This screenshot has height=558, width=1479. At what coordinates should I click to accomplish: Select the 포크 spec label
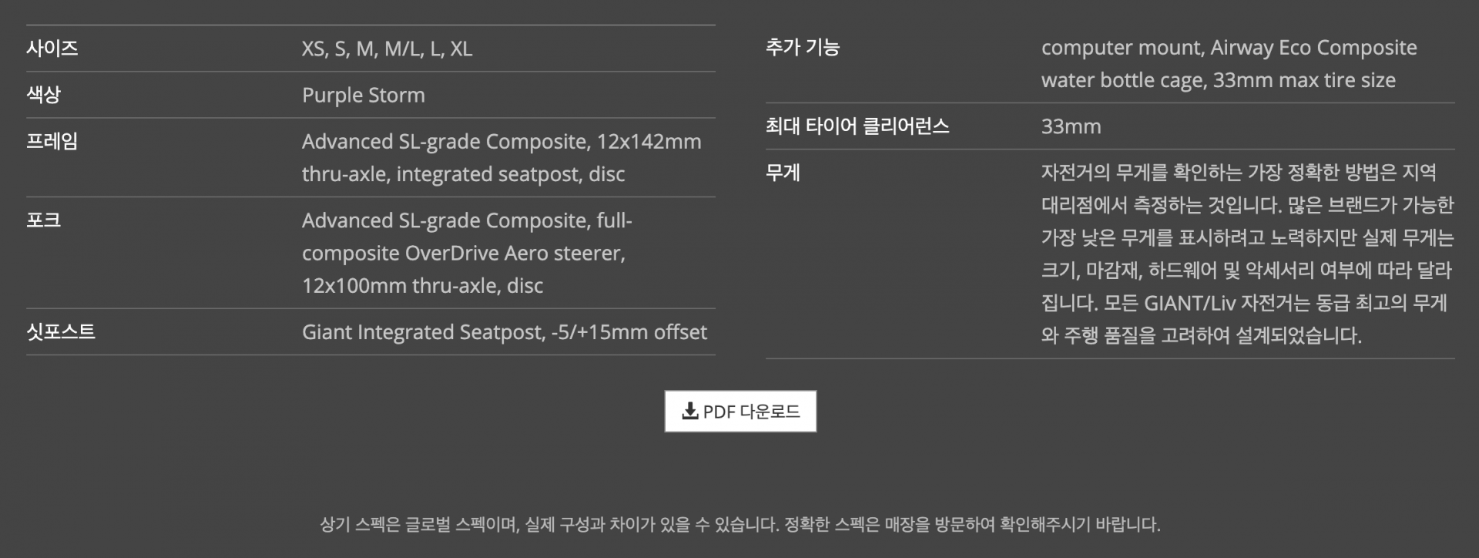[x=43, y=220]
